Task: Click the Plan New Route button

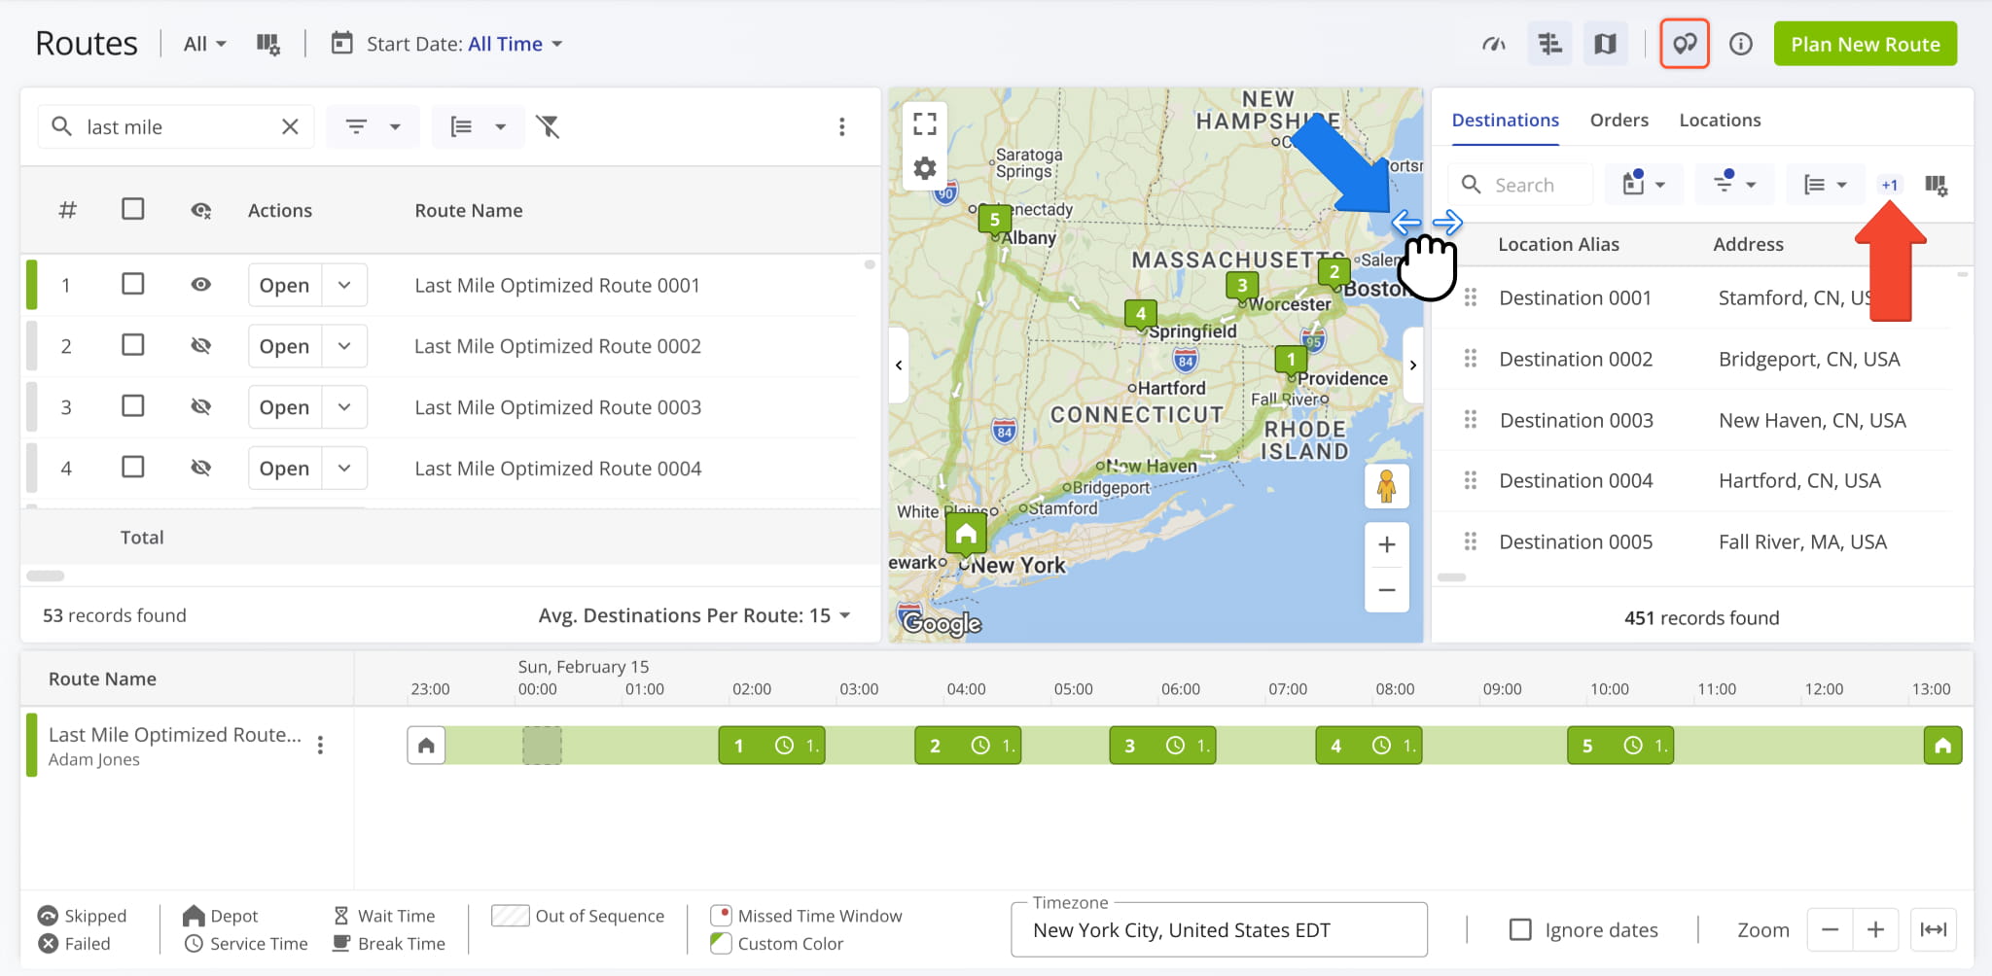Action: (x=1865, y=44)
